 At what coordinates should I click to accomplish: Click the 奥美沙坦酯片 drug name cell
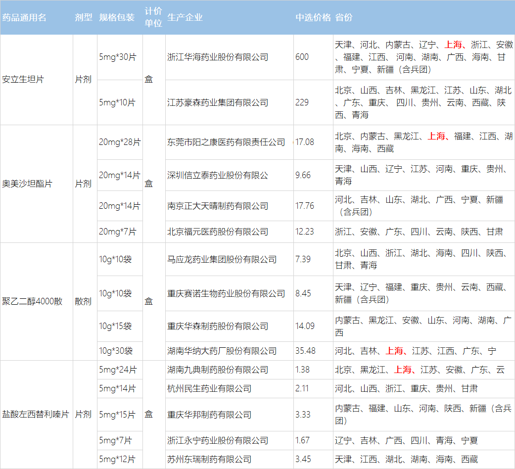coord(28,184)
